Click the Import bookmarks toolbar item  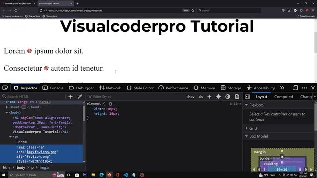(x=12, y=16)
